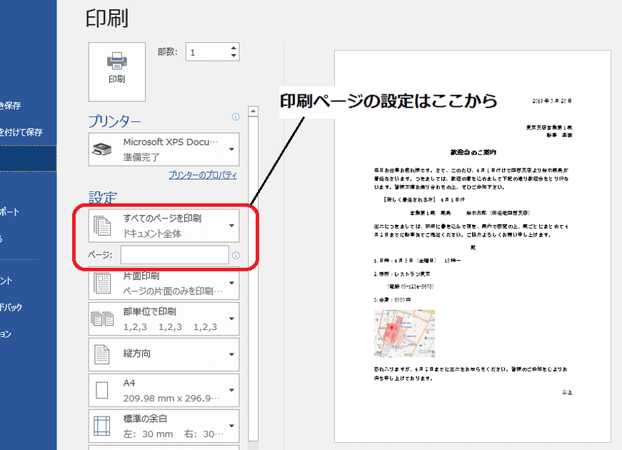Image resolution: width=622 pixels, height=450 pixels.
Task: Click the 準備完了 printer status text
Action: [141, 157]
